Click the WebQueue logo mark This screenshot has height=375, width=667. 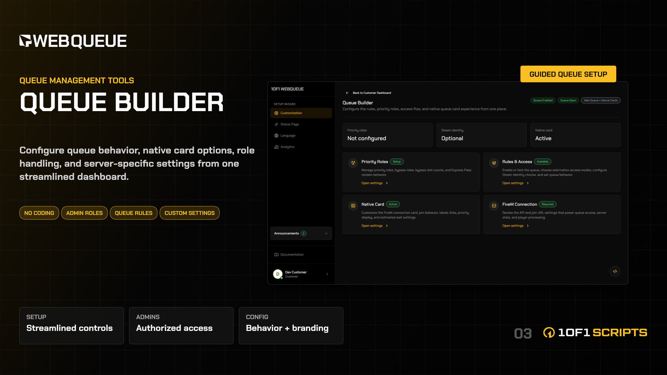click(25, 41)
